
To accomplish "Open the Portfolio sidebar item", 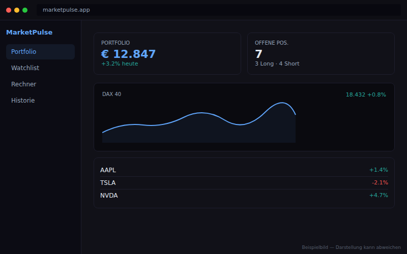I will point(41,52).
